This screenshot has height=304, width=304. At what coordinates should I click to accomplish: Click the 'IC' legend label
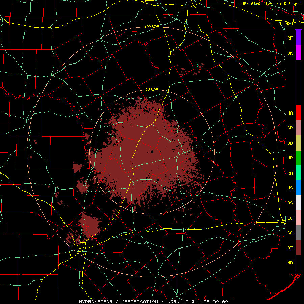pos(290,218)
